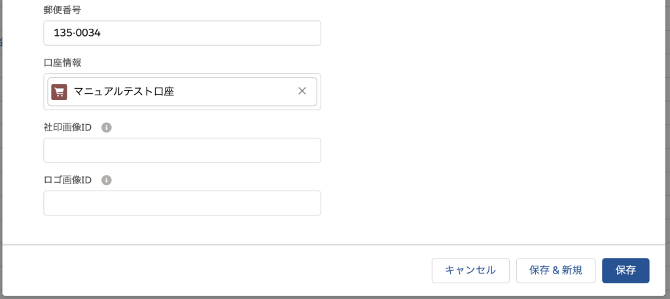Click the partially hidden blue link at left edge
The height and width of the screenshot is (299, 670).
[1, 42]
